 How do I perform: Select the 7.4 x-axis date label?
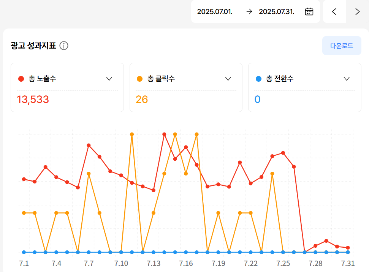click(x=56, y=263)
